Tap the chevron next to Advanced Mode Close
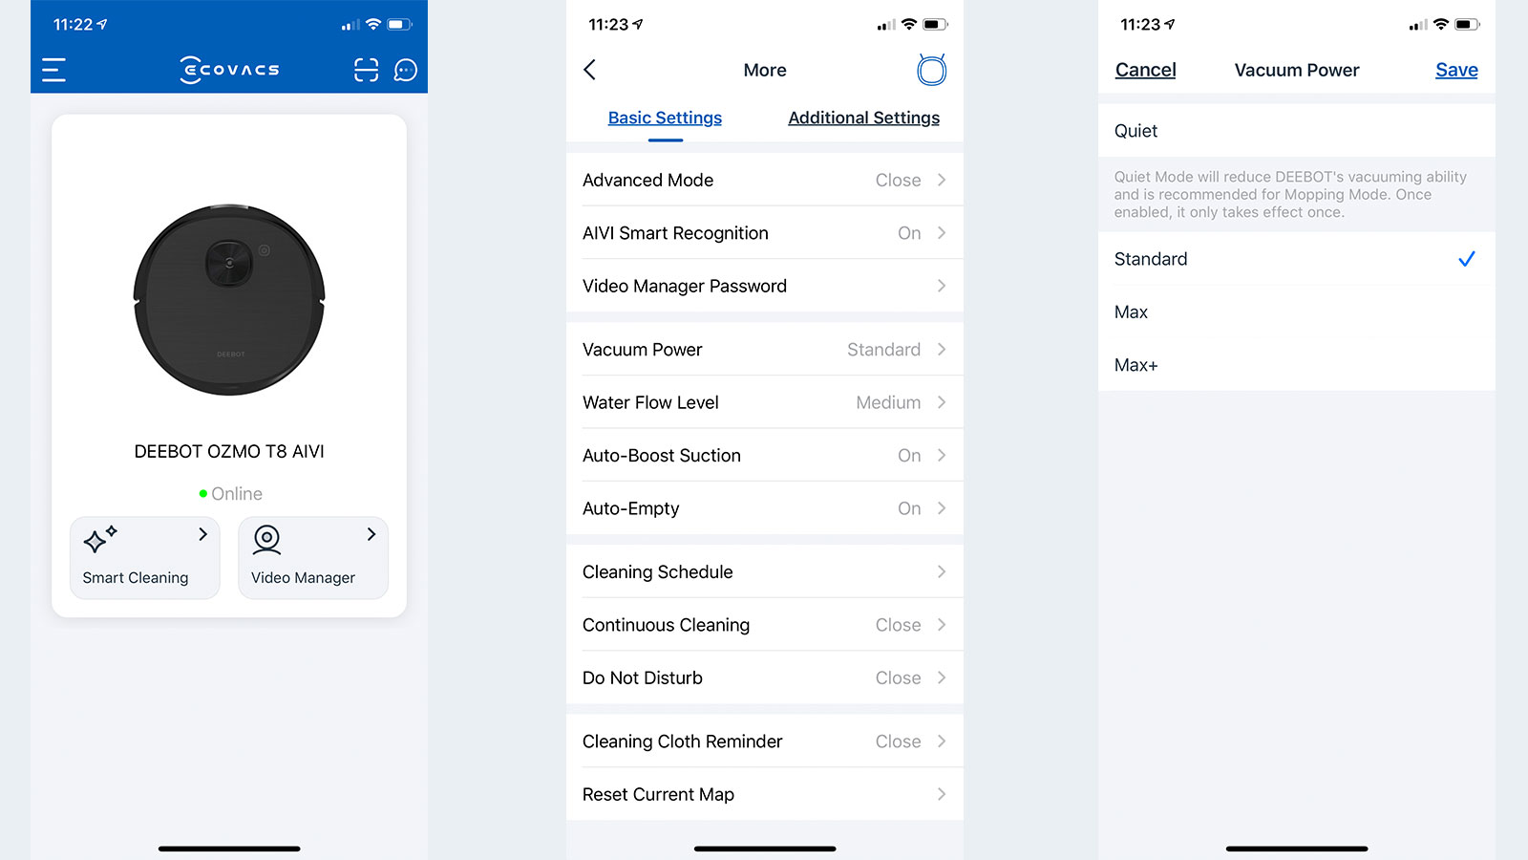 (942, 180)
